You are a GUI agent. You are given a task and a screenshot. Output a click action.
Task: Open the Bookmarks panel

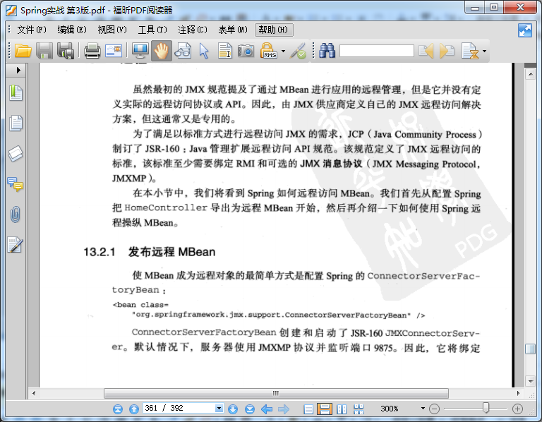click(x=16, y=92)
